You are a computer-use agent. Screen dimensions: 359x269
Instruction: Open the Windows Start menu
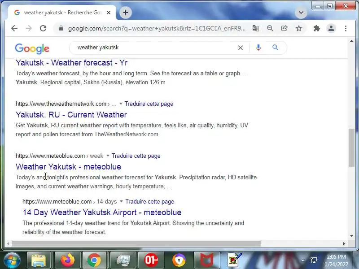(x=12, y=260)
